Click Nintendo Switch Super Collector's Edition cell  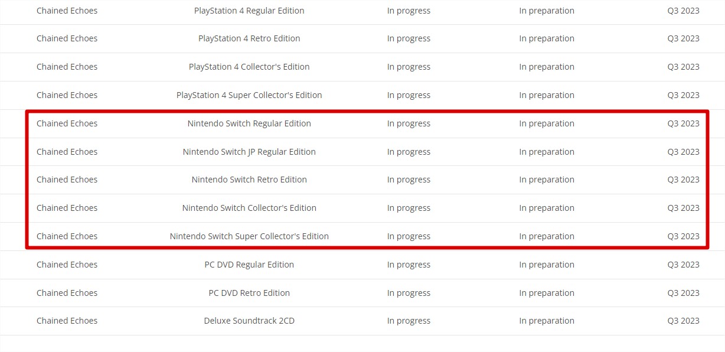pyautogui.click(x=249, y=236)
